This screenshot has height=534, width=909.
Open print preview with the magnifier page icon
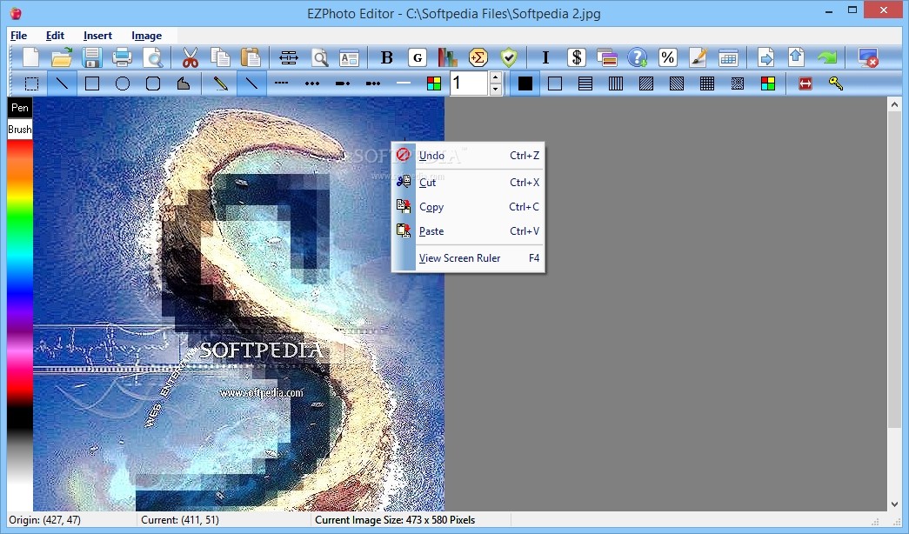[x=153, y=57]
